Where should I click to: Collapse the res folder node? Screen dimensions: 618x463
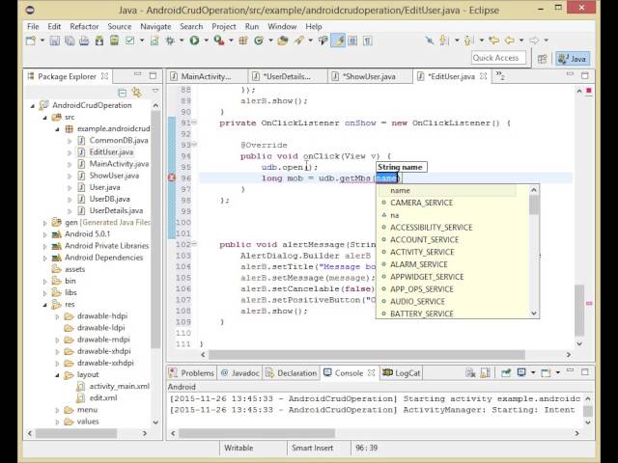tap(45, 305)
